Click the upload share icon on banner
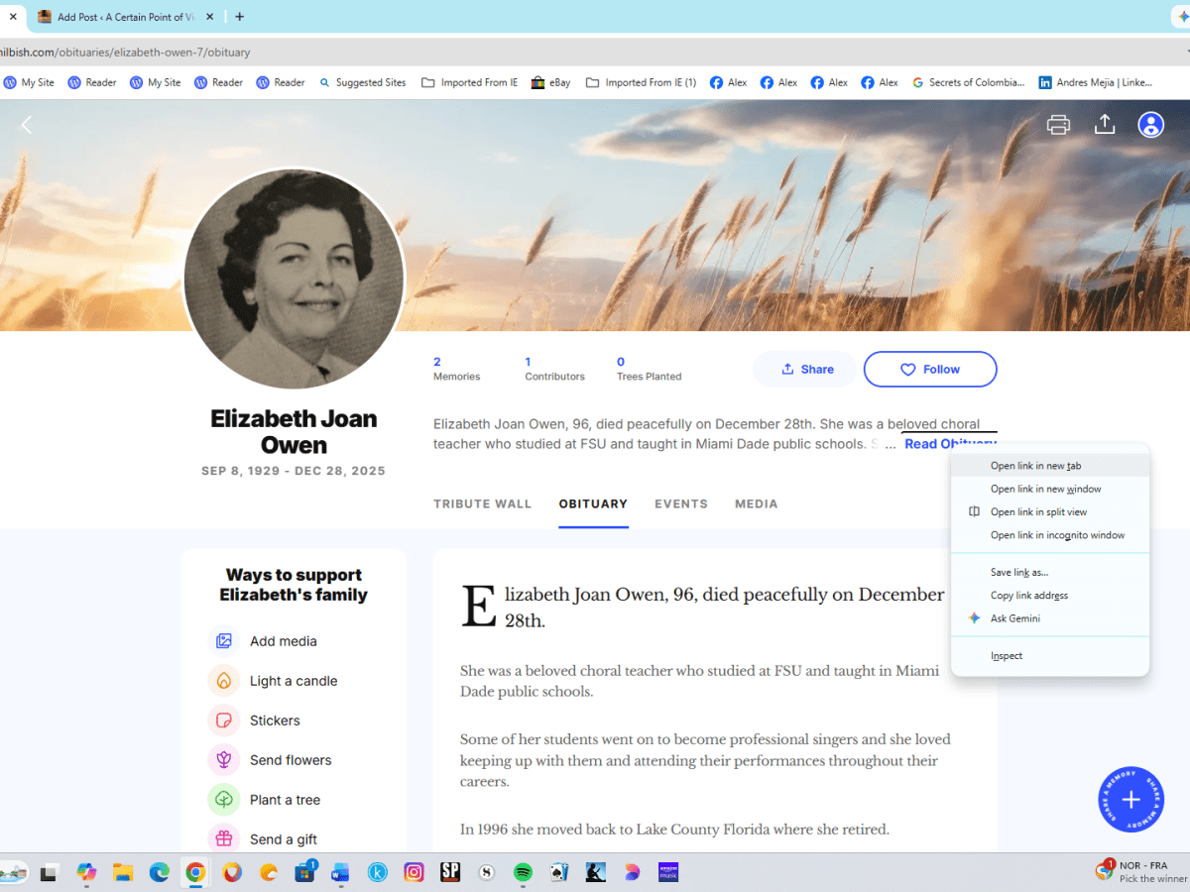This screenshot has height=892, width=1190. point(1105,124)
